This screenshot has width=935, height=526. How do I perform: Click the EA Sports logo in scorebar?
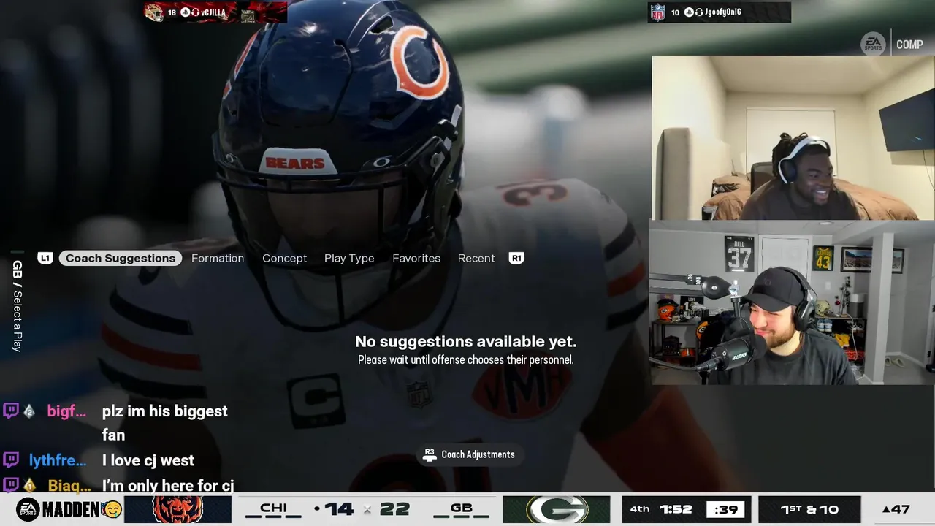28,509
